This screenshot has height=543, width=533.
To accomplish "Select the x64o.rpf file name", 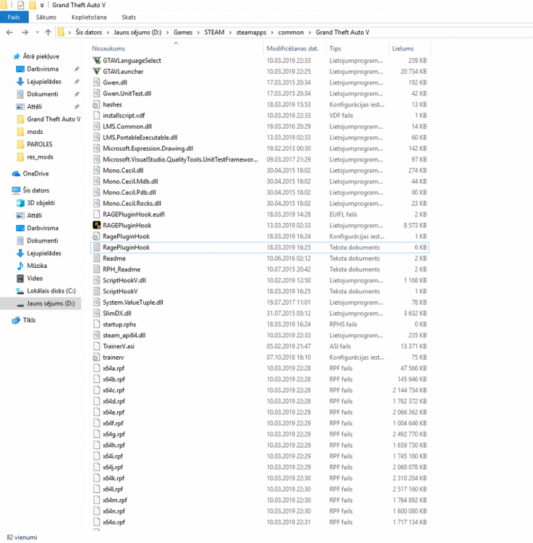I will 114,522.
